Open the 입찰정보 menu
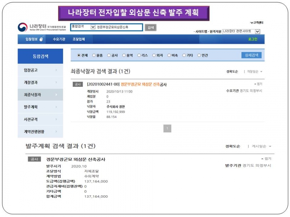This screenshot has width=290, height=217. pos(31,39)
